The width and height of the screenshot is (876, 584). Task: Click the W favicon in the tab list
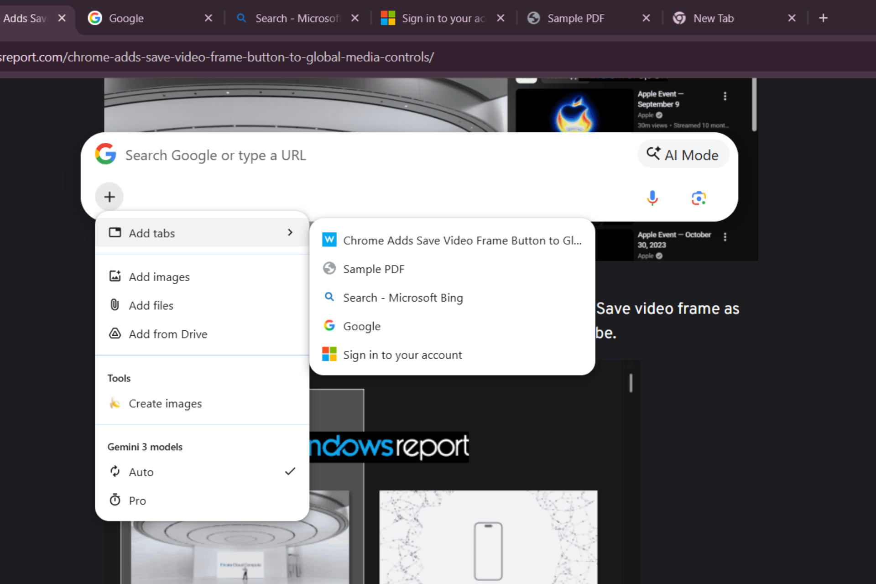329,240
